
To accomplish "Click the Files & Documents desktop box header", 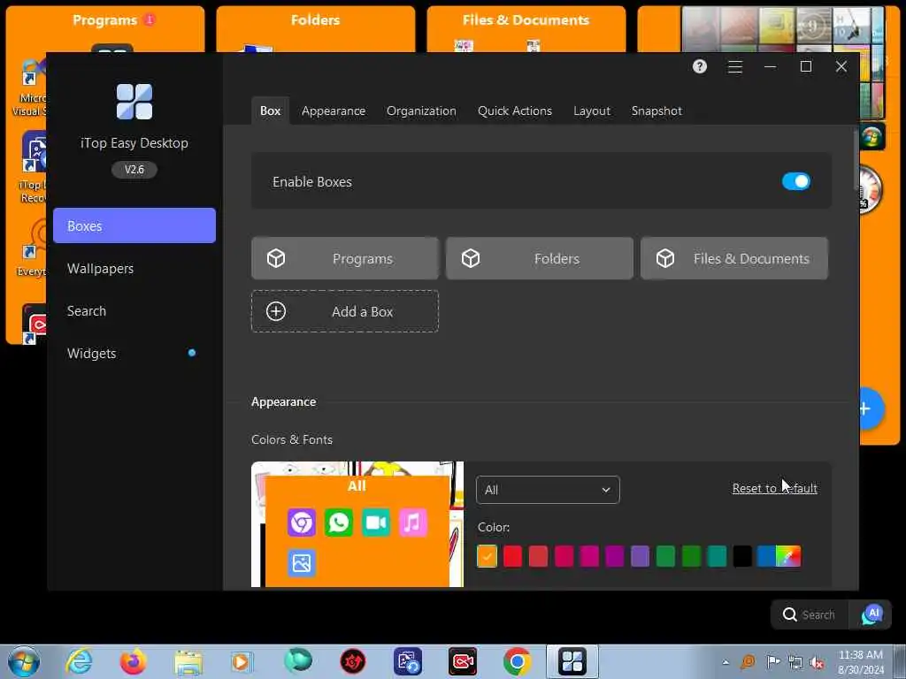I will (x=526, y=20).
